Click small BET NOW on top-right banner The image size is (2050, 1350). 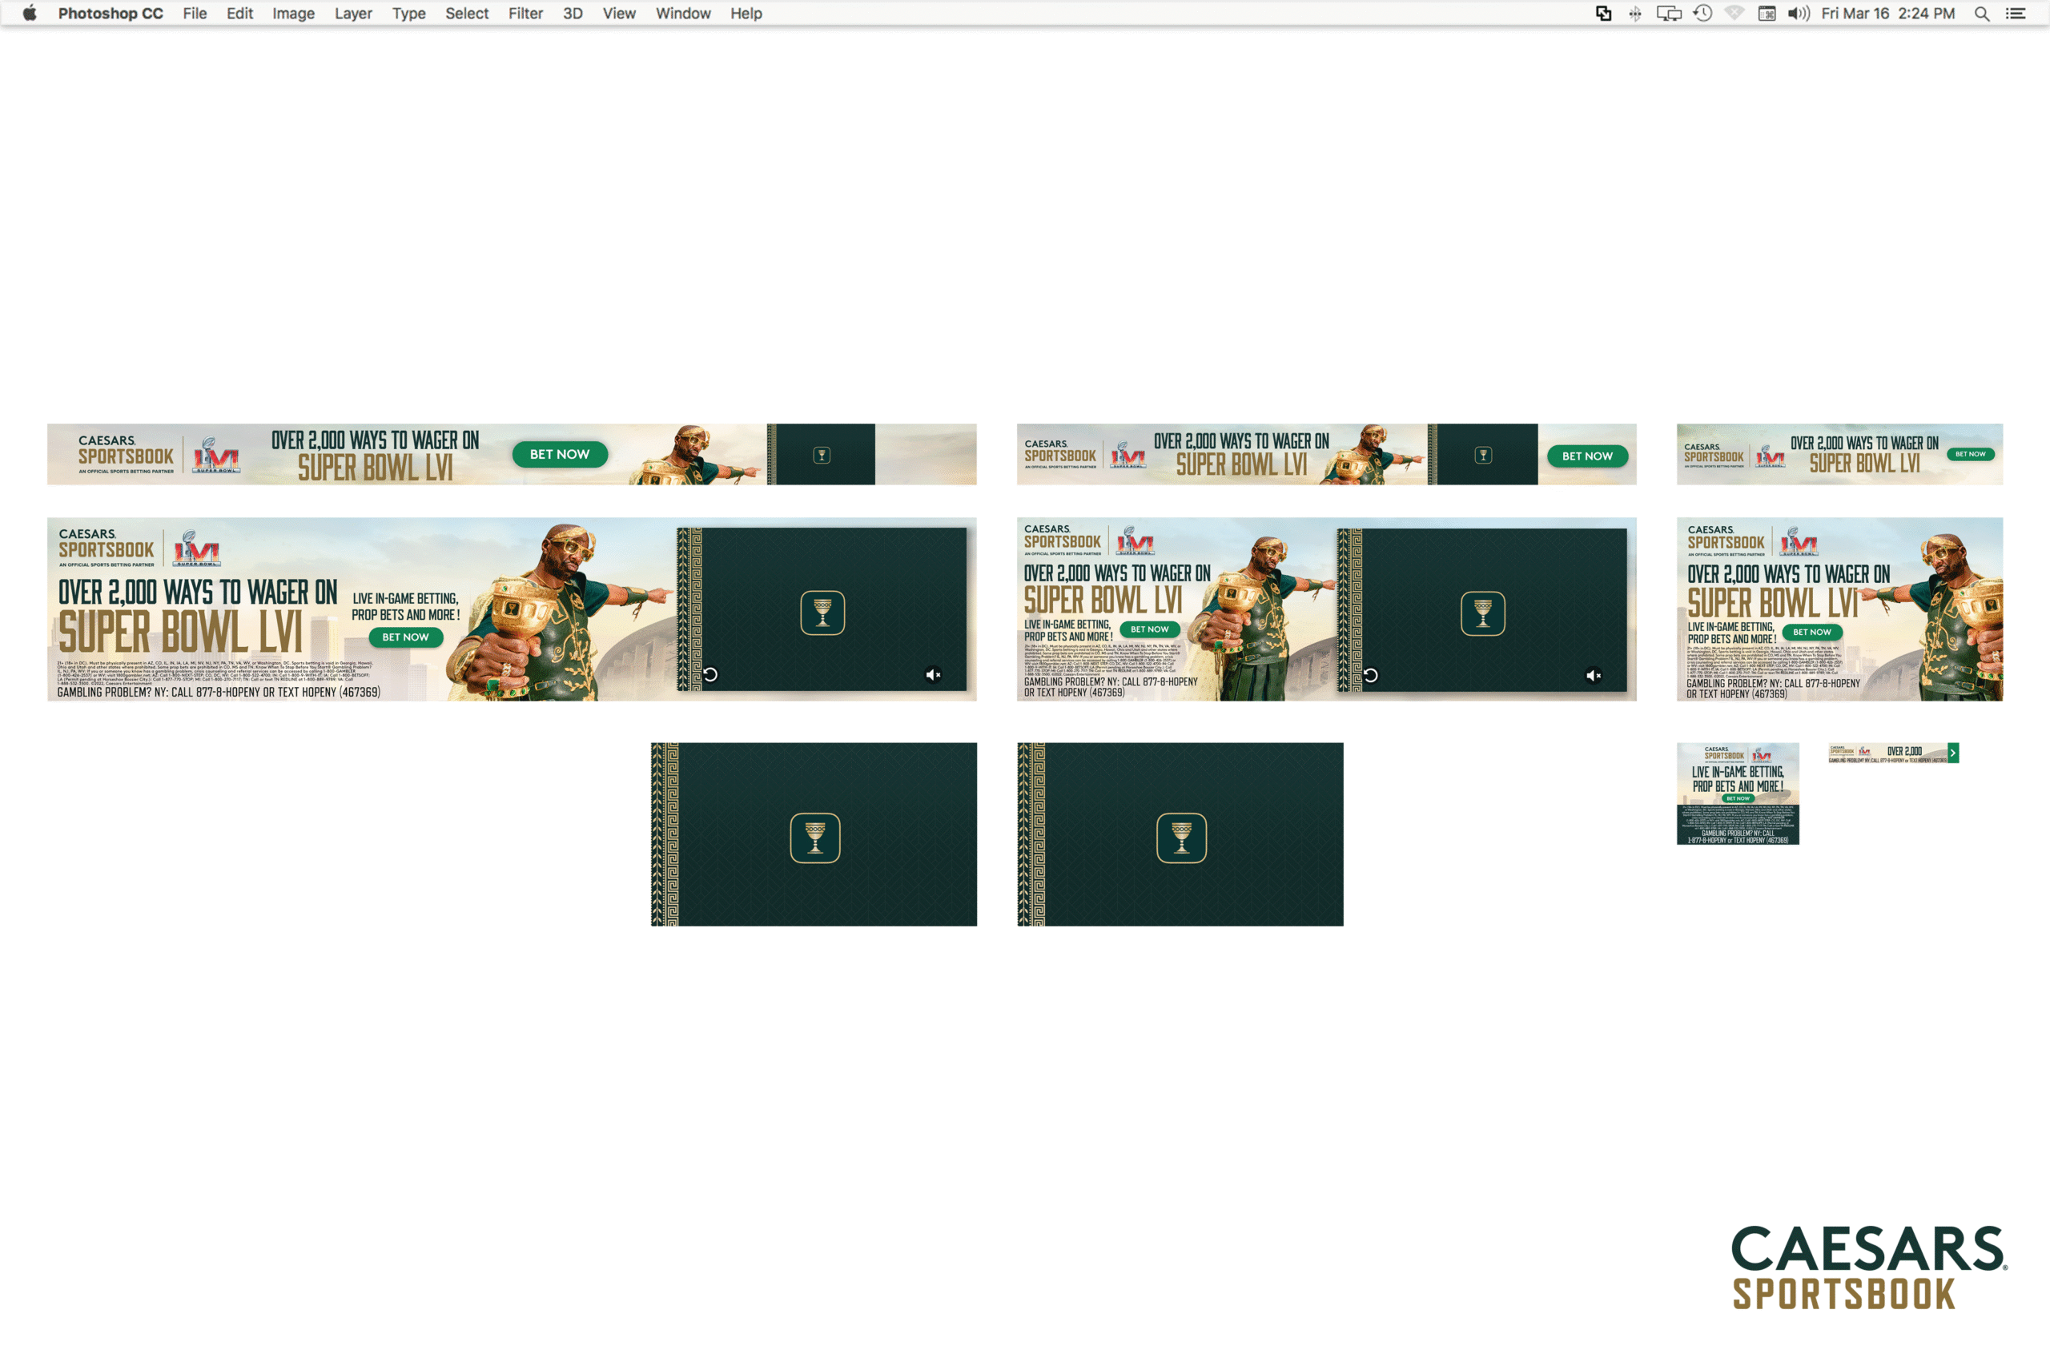pyautogui.click(x=1970, y=454)
